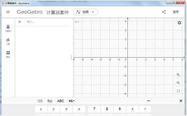Select the 123 keyboard tab

tap(40, 101)
